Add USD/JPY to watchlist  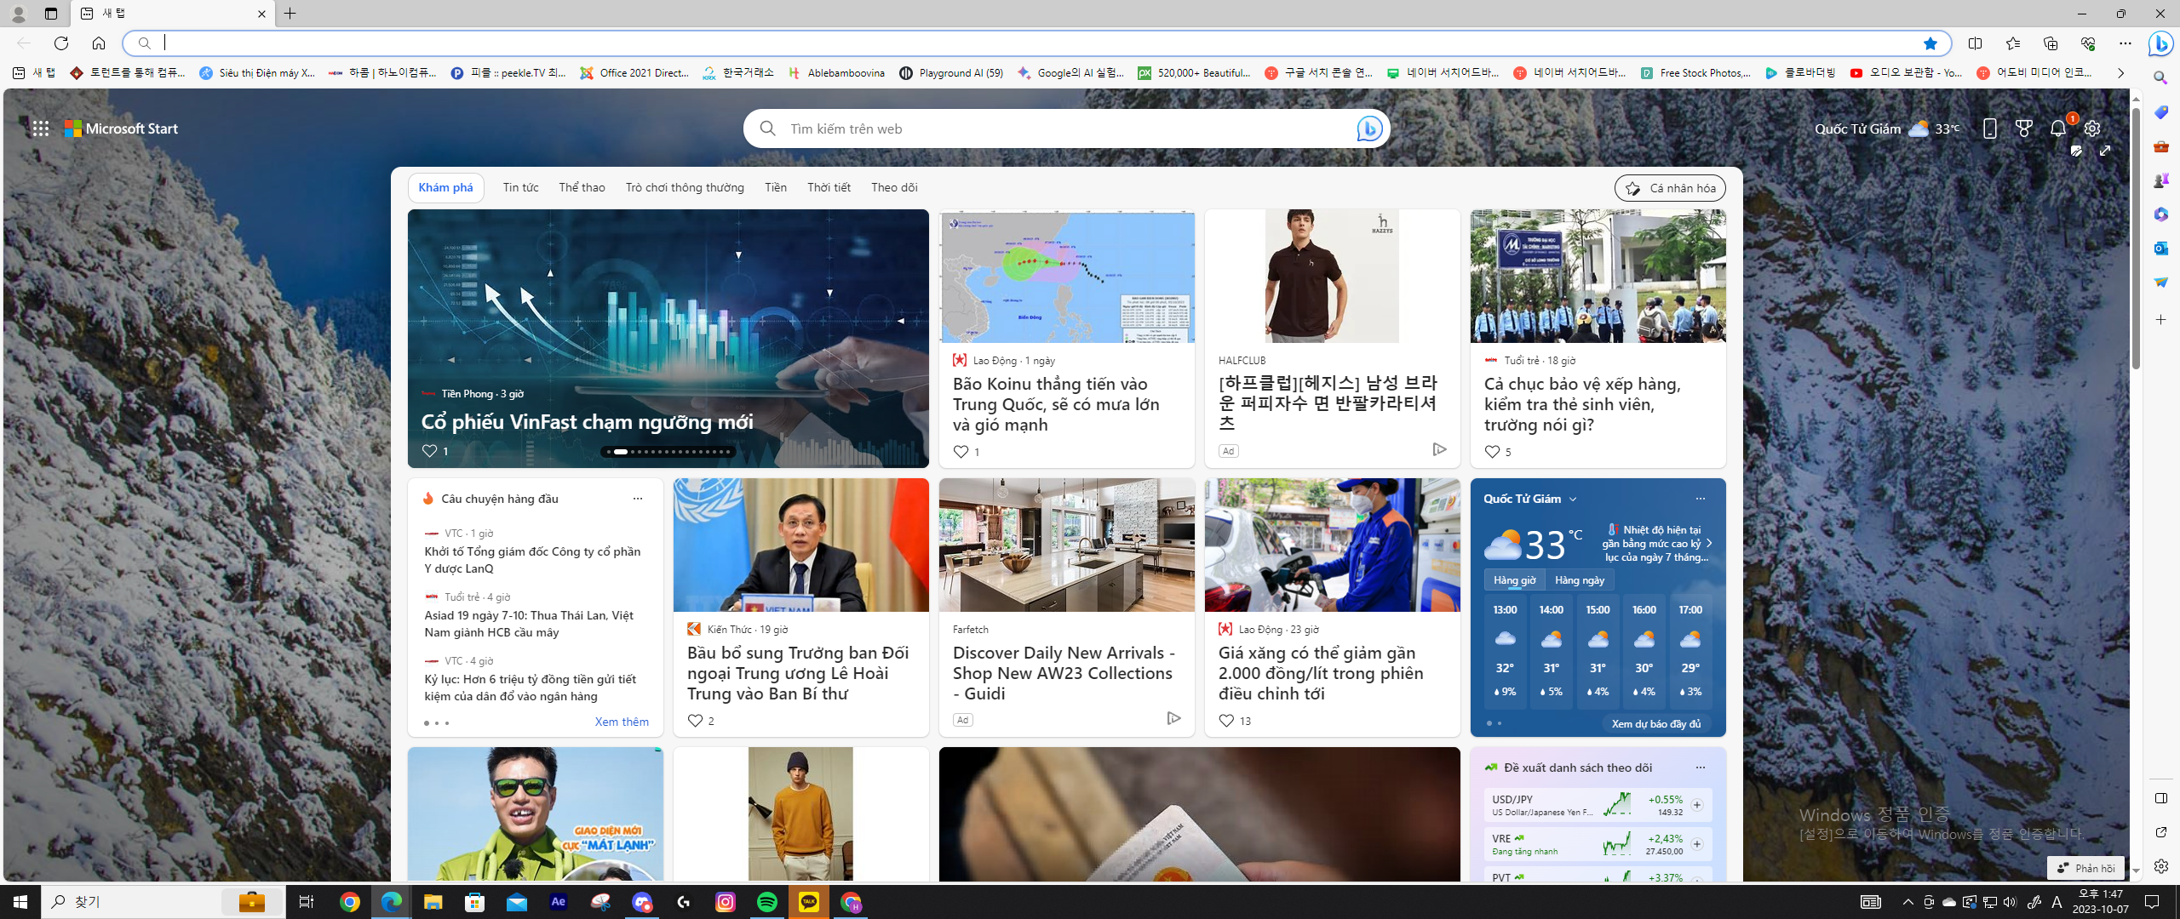1696,805
